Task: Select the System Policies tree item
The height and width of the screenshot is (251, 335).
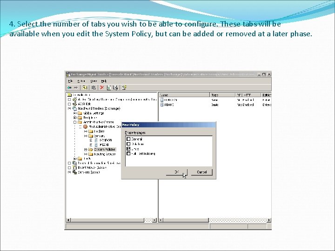Action: coord(105,149)
